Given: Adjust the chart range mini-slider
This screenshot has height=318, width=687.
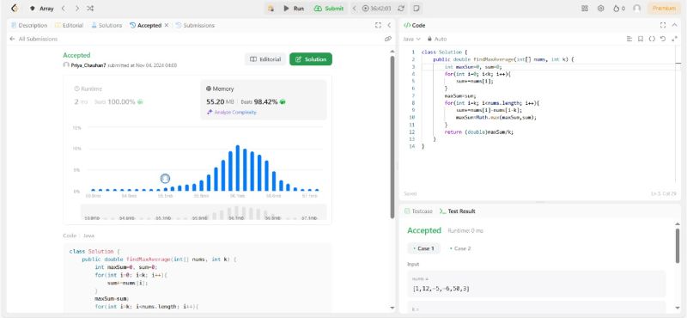Looking at the screenshot, I should tap(204, 212).
